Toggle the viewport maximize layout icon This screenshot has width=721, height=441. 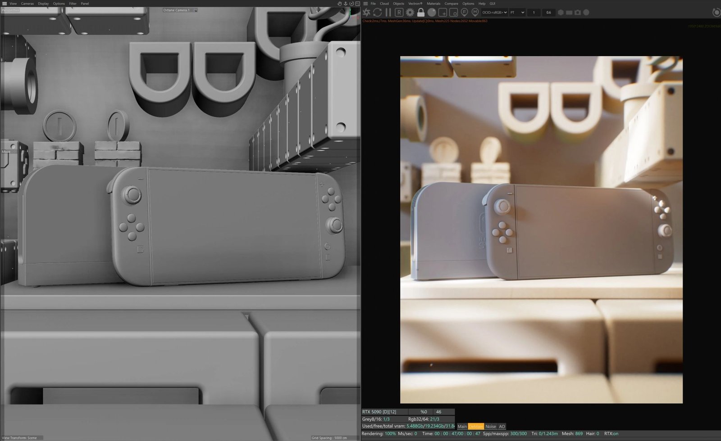pyautogui.click(x=357, y=4)
